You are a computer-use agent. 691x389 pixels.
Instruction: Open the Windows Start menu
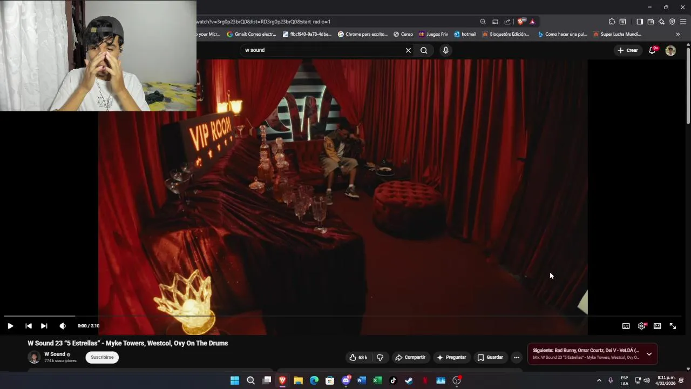[235, 380]
